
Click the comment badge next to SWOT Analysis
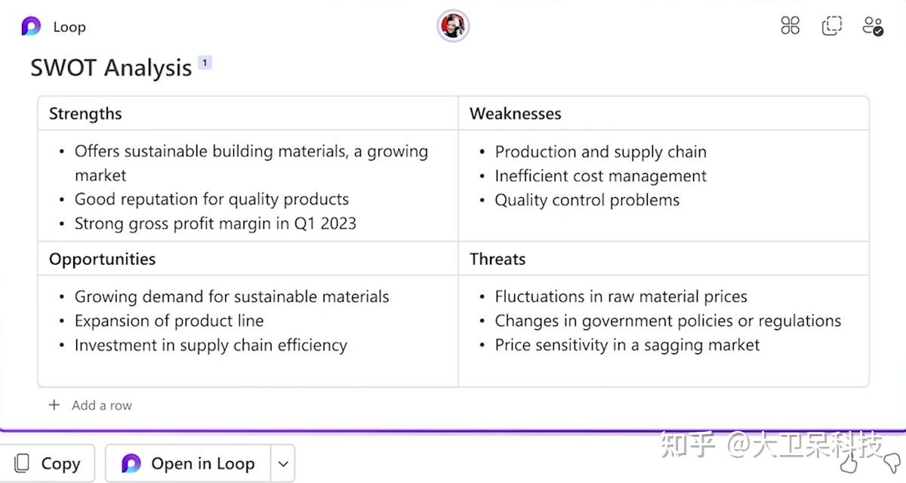205,63
